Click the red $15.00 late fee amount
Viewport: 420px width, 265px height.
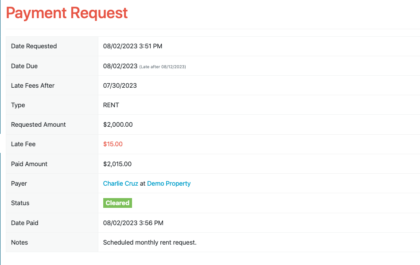[113, 144]
